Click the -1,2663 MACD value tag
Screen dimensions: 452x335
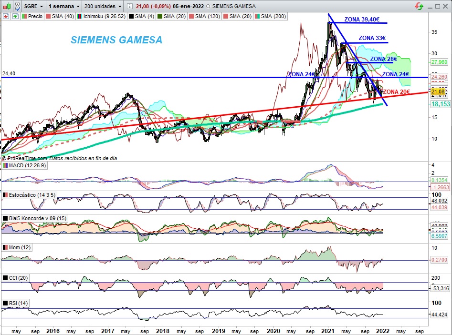(x=440, y=187)
